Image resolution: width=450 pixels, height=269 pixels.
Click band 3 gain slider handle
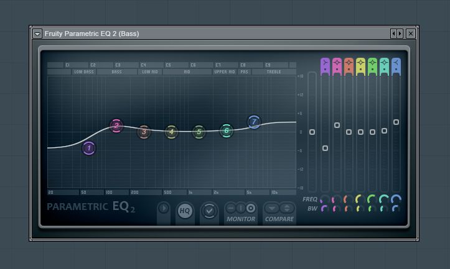349,132
